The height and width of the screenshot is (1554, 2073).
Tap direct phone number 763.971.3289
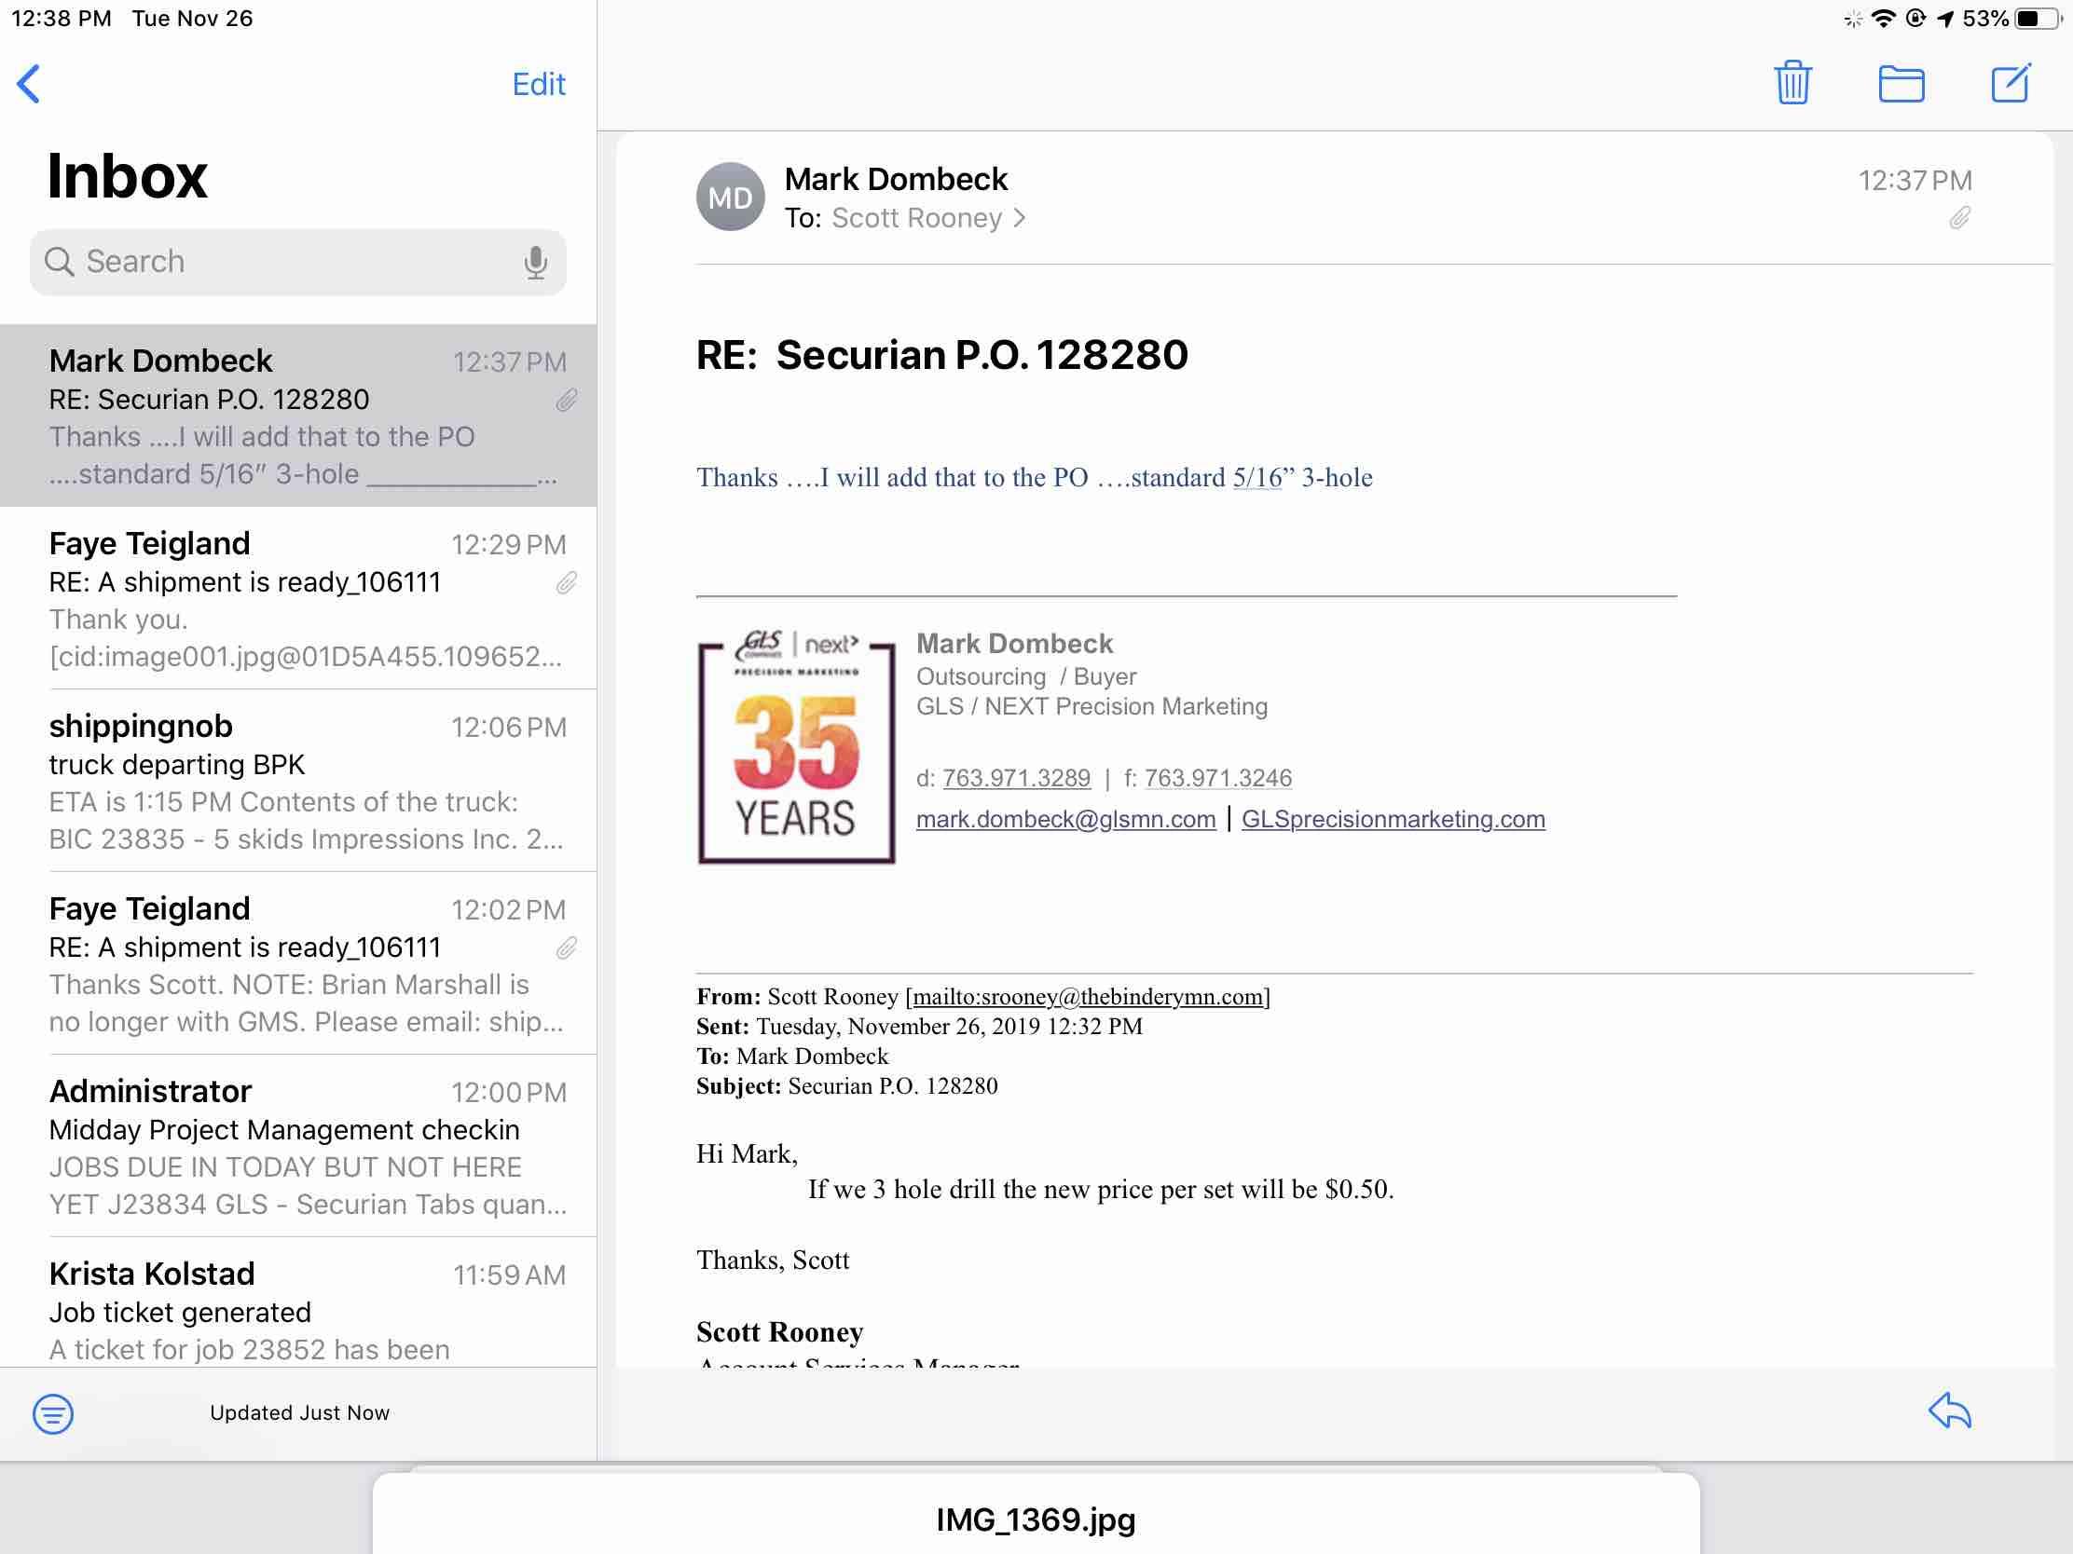tap(1016, 779)
